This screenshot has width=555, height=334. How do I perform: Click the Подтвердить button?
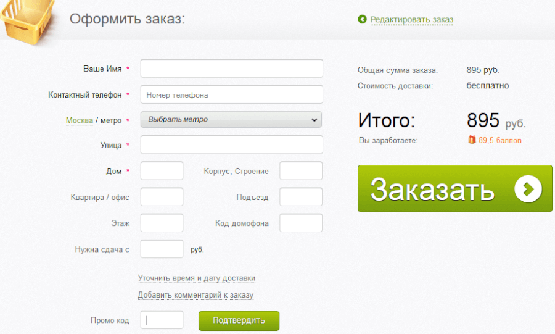239,321
